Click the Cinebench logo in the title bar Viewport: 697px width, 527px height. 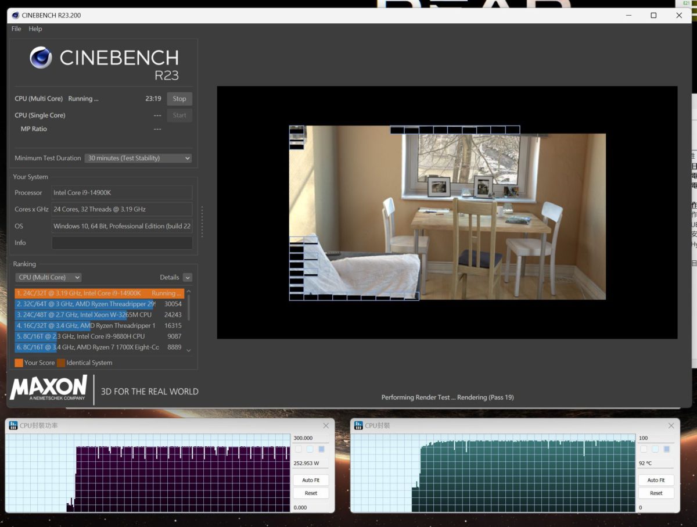(15, 15)
